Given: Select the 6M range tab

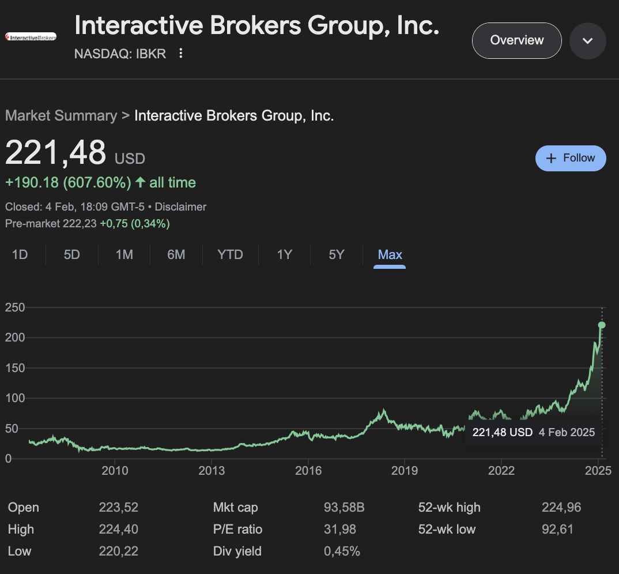Looking at the screenshot, I should pyautogui.click(x=176, y=254).
